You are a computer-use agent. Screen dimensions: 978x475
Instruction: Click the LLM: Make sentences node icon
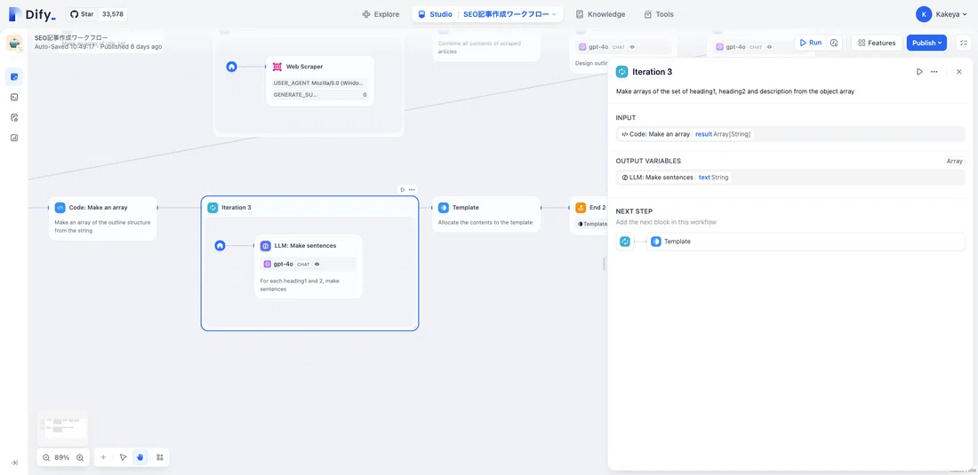(x=266, y=245)
